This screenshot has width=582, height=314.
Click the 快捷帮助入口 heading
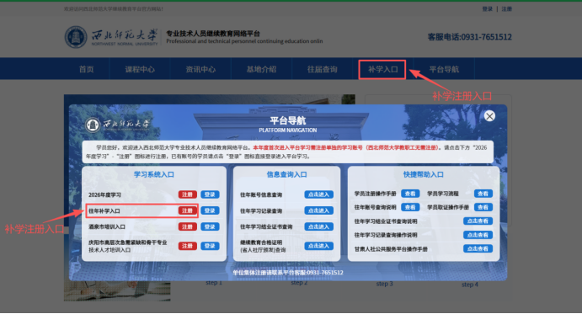tap(424, 174)
